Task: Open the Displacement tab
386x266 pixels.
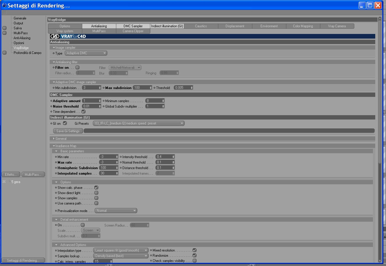Action: click(235, 26)
